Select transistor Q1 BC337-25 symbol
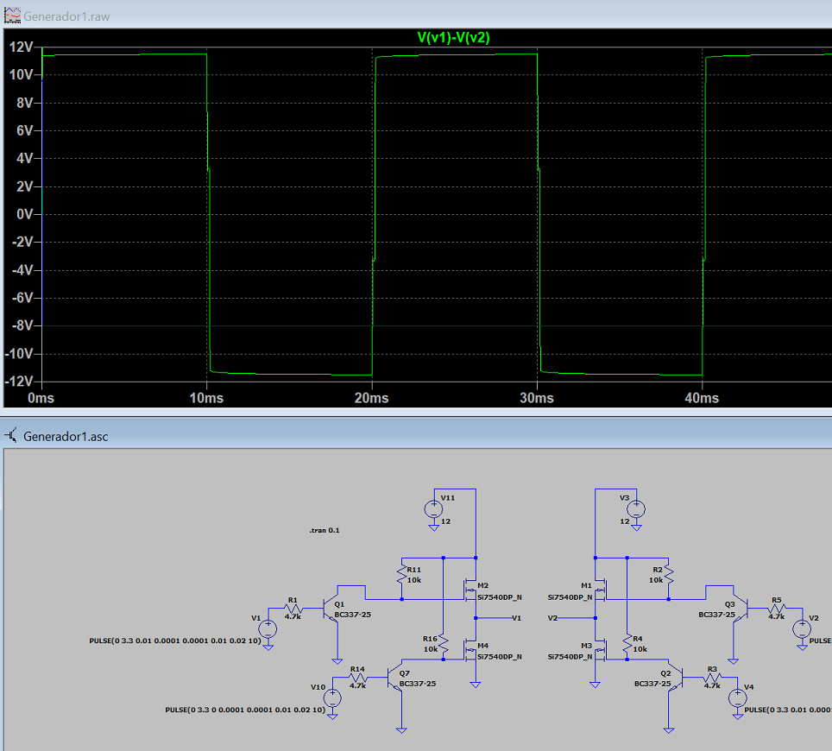The height and width of the screenshot is (751, 832). pyautogui.click(x=330, y=609)
